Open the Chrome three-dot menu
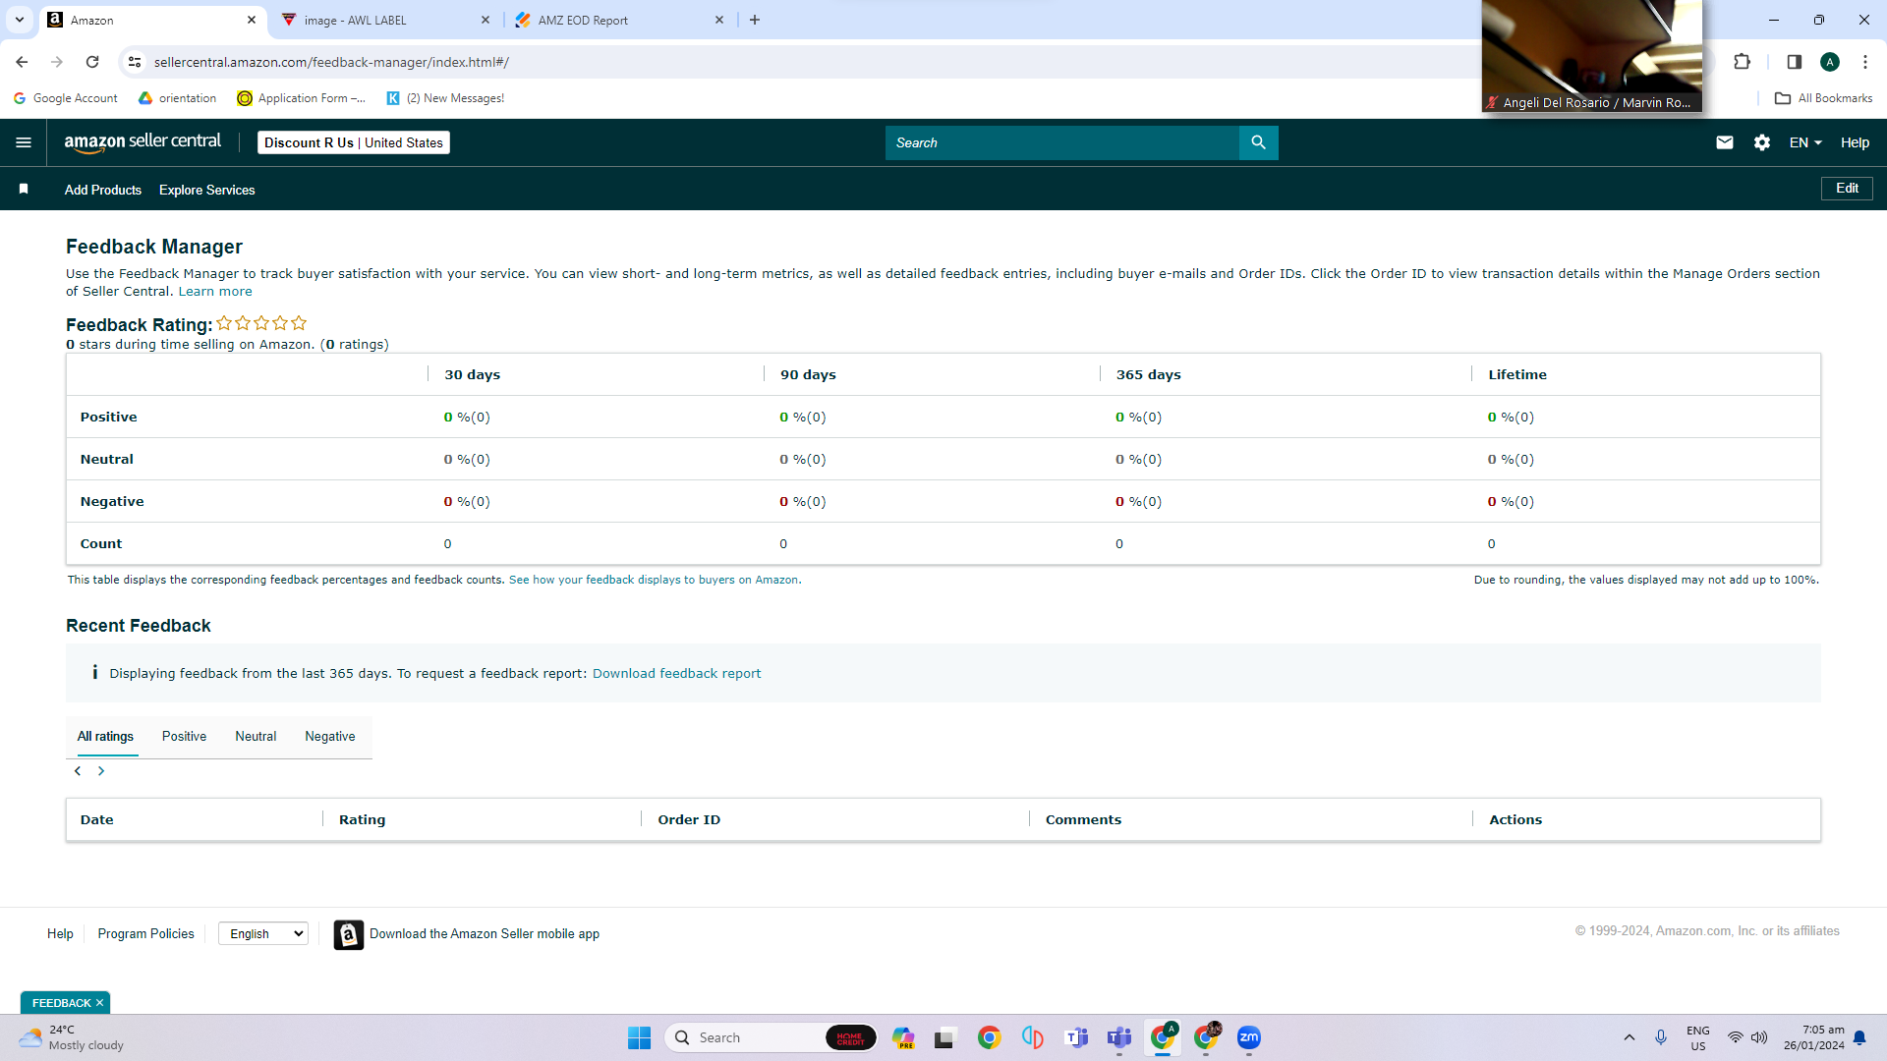Screen dimensions: 1887x1061 click(1865, 62)
